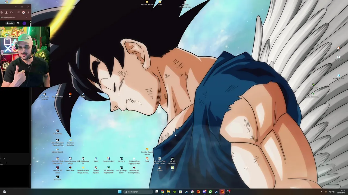The height and width of the screenshot is (195, 348).
Task: Click the webcam video thumbnail
Action: pos(25,57)
